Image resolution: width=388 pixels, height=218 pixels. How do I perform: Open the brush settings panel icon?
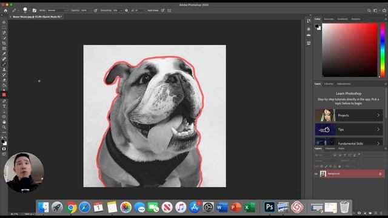point(35,10)
